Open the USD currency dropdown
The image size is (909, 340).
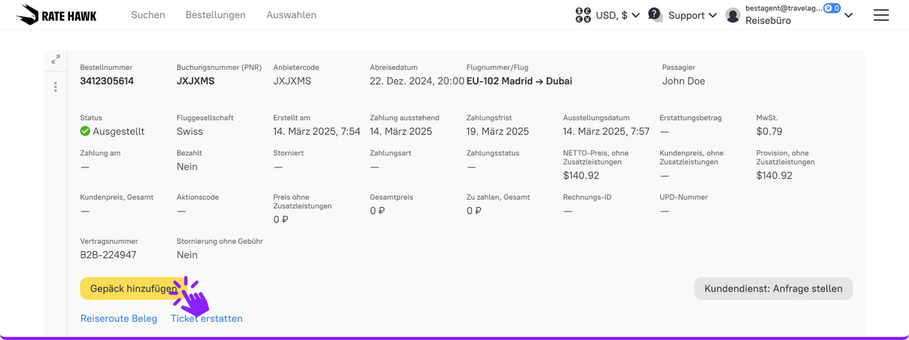[617, 15]
